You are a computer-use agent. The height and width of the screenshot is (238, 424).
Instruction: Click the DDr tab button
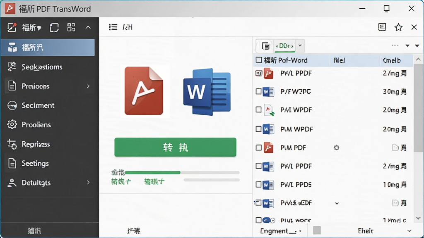click(284, 46)
